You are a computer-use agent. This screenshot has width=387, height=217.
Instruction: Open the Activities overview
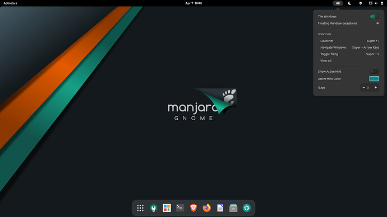pyautogui.click(x=10, y=3)
